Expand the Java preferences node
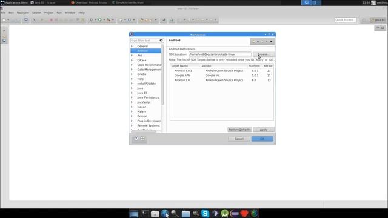This screenshot has width=388, height=218. coord(132,88)
